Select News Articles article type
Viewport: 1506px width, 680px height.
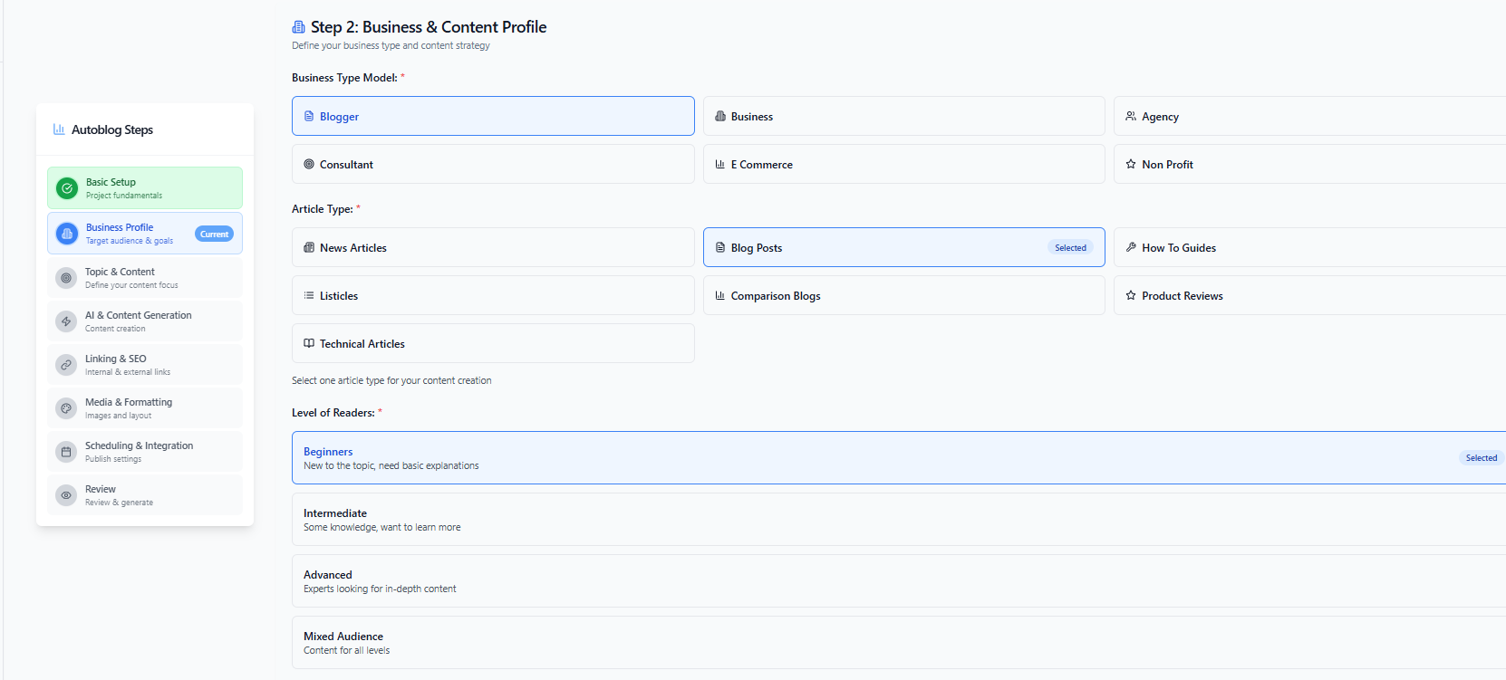coord(493,247)
